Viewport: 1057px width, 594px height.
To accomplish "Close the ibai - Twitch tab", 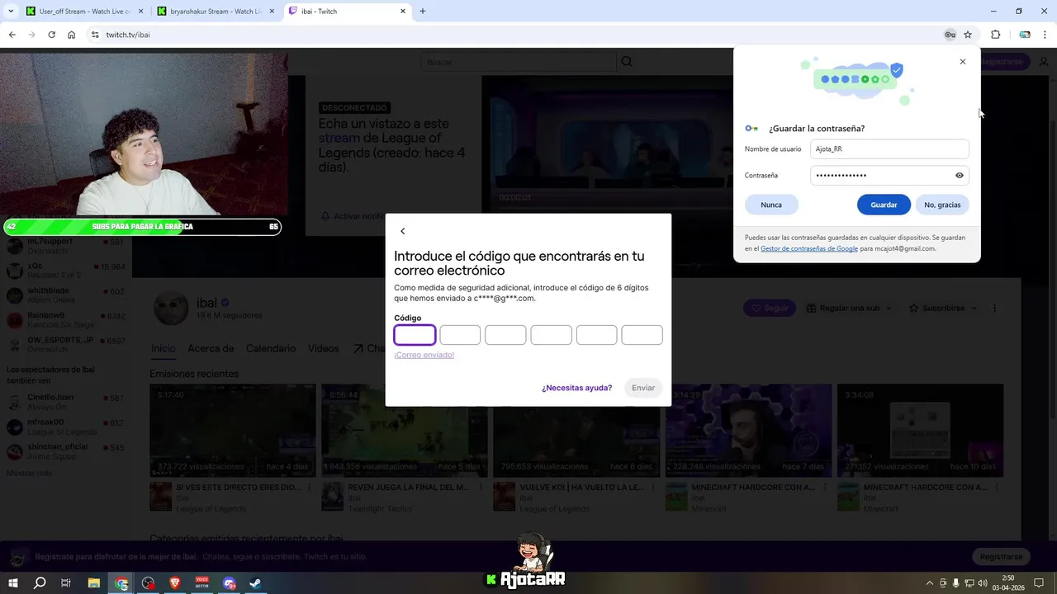I will click(403, 12).
